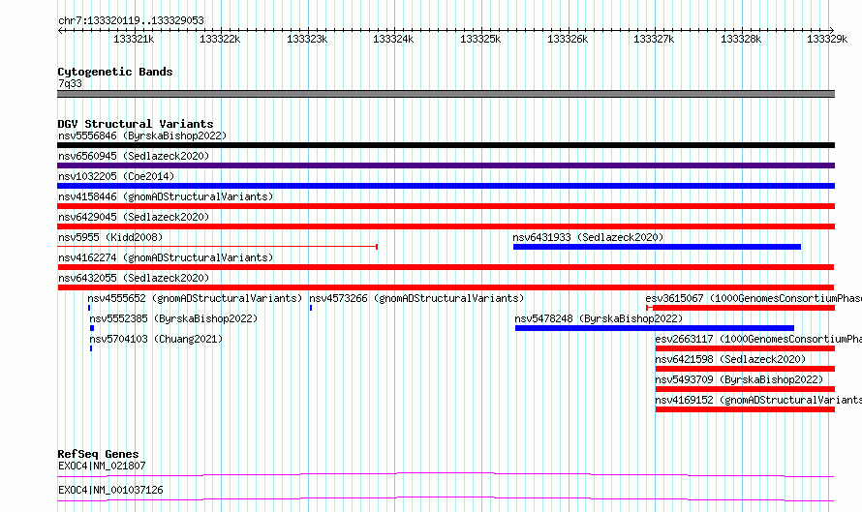Select the red esv2663117 variant bar

tap(745, 348)
